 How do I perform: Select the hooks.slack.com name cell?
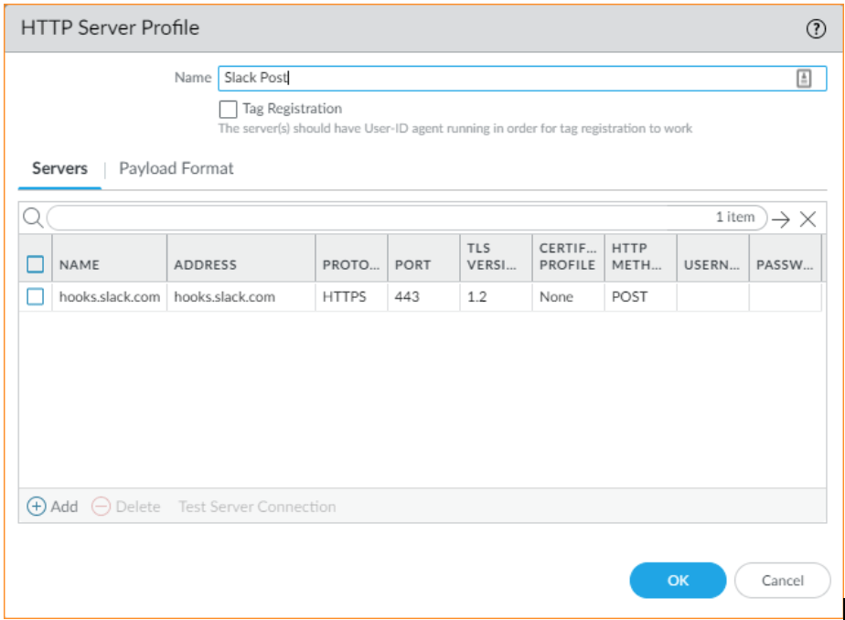[x=110, y=297]
